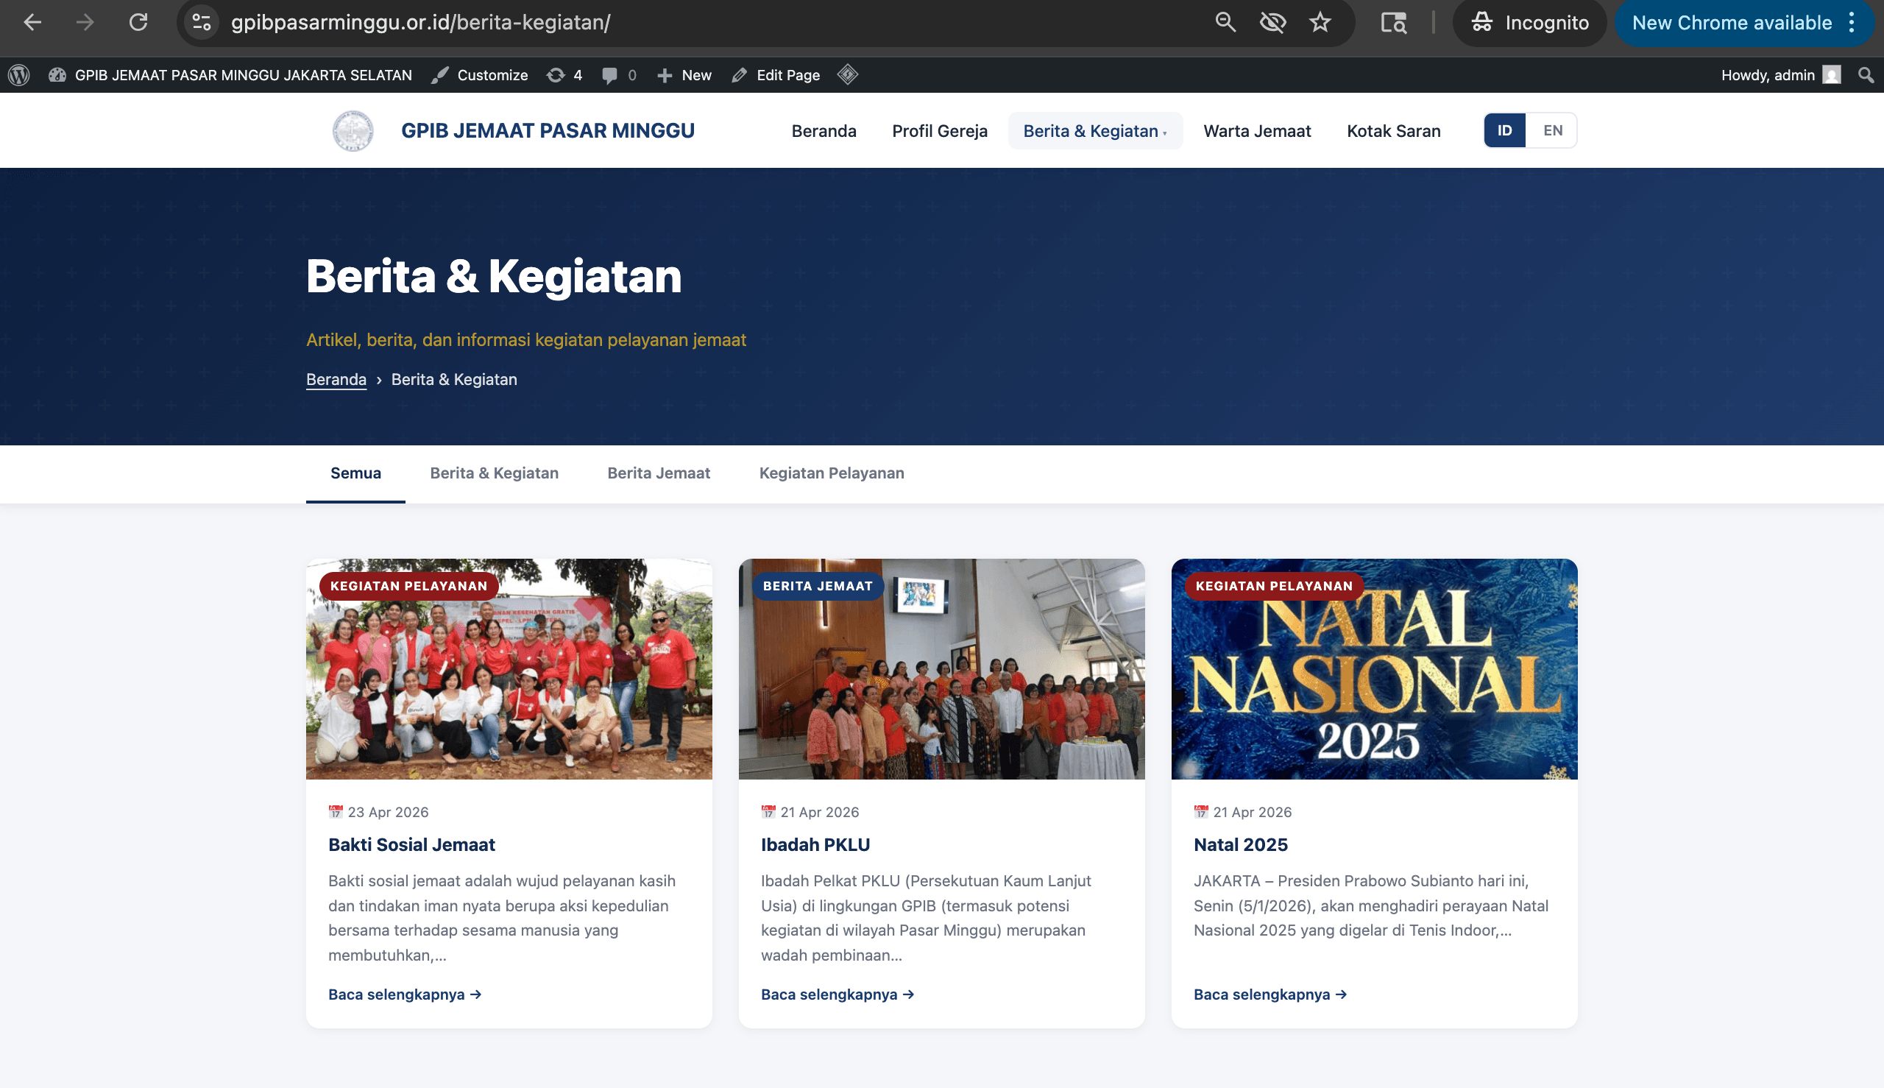Select the Berita & Kegiatan filter tab
The height and width of the screenshot is (1088, 1884).
pyautogui.click(x=495, y=474)
